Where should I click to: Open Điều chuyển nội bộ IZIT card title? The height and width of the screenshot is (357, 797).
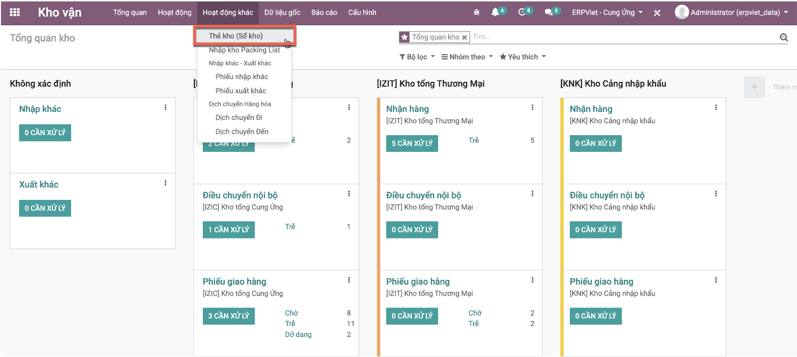[x=423, y=195]
